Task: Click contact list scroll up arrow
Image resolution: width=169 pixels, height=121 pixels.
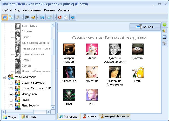Action: pos(53,25)
